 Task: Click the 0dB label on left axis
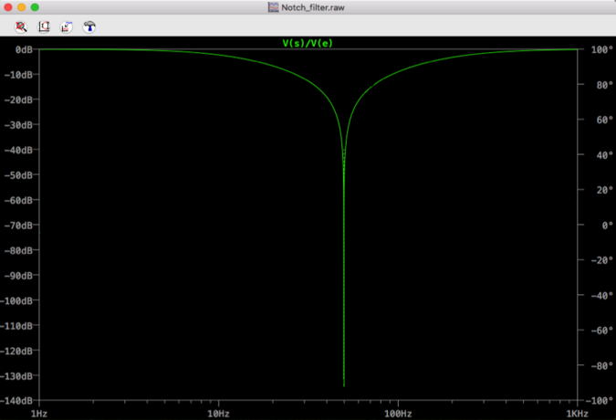(24, 49)
